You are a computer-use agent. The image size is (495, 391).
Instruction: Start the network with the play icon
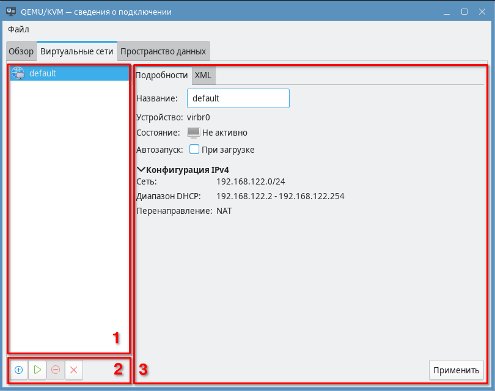coord(37,370)
